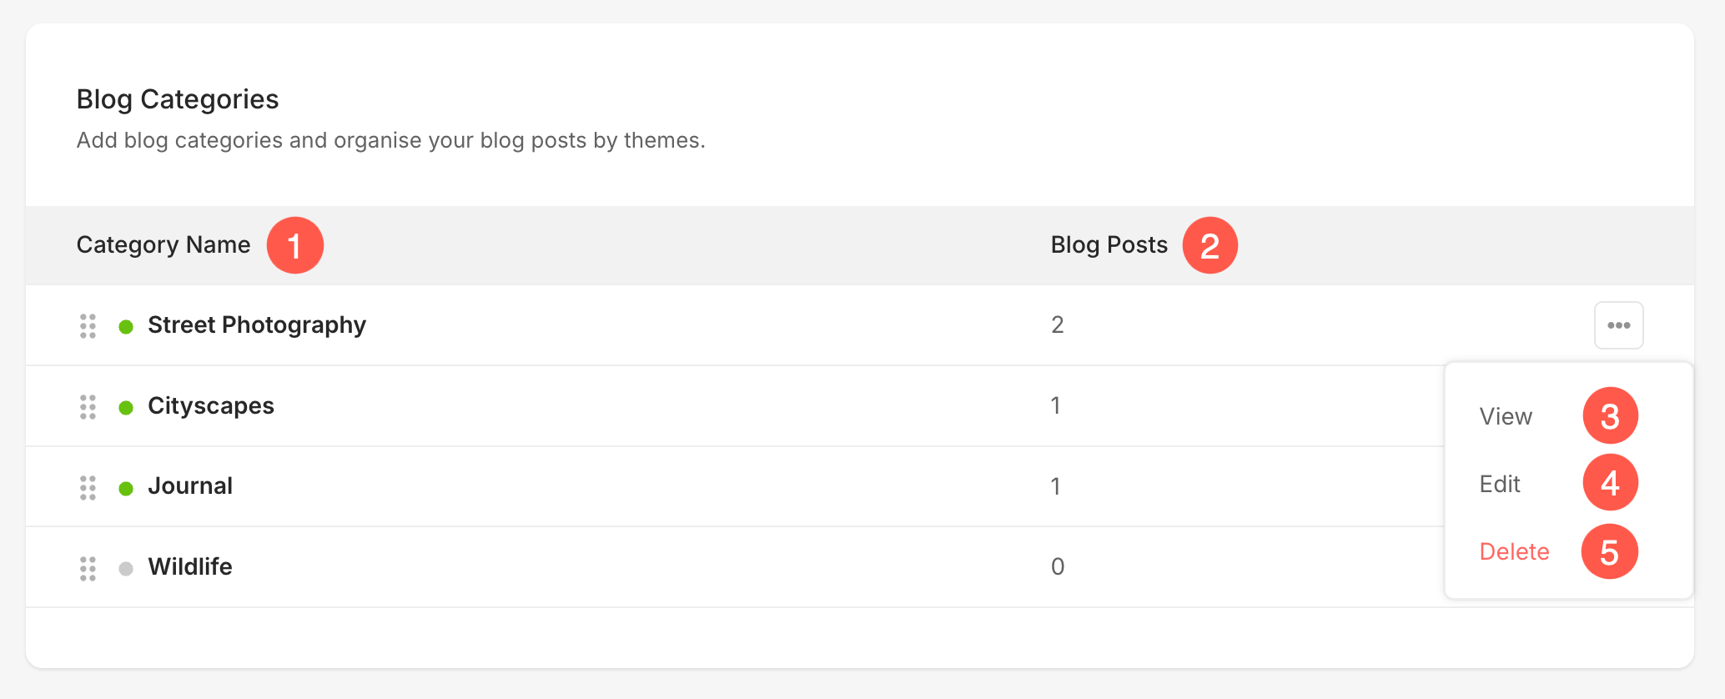
Task: Click the Blog Posts column header
Action: 1109,244
